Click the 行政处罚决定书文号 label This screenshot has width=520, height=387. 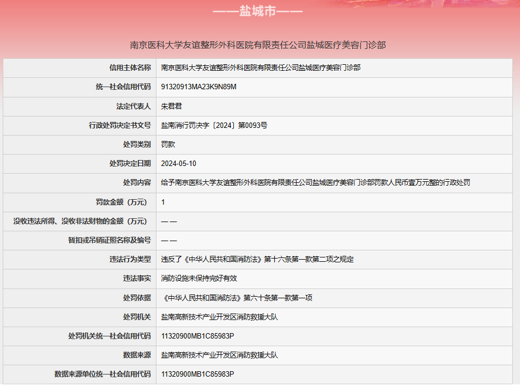click(x=120, y=126)
